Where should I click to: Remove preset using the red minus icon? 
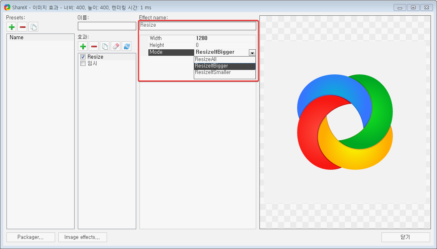pyautogui.click(x=23, y=27)
